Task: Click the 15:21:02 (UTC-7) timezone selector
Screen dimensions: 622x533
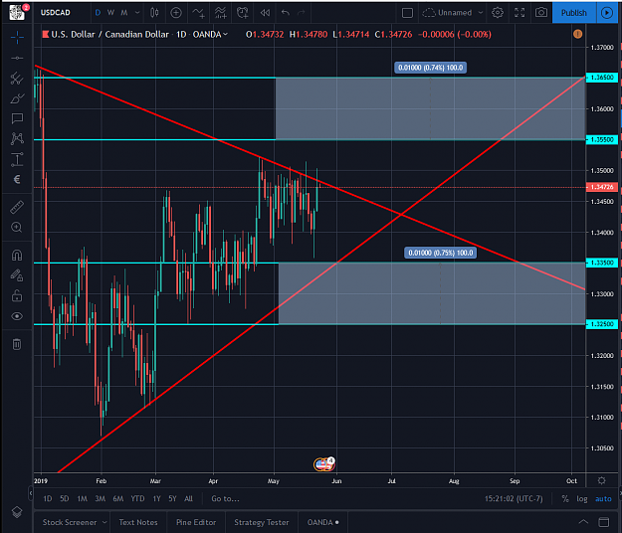Action: [514, 498]
